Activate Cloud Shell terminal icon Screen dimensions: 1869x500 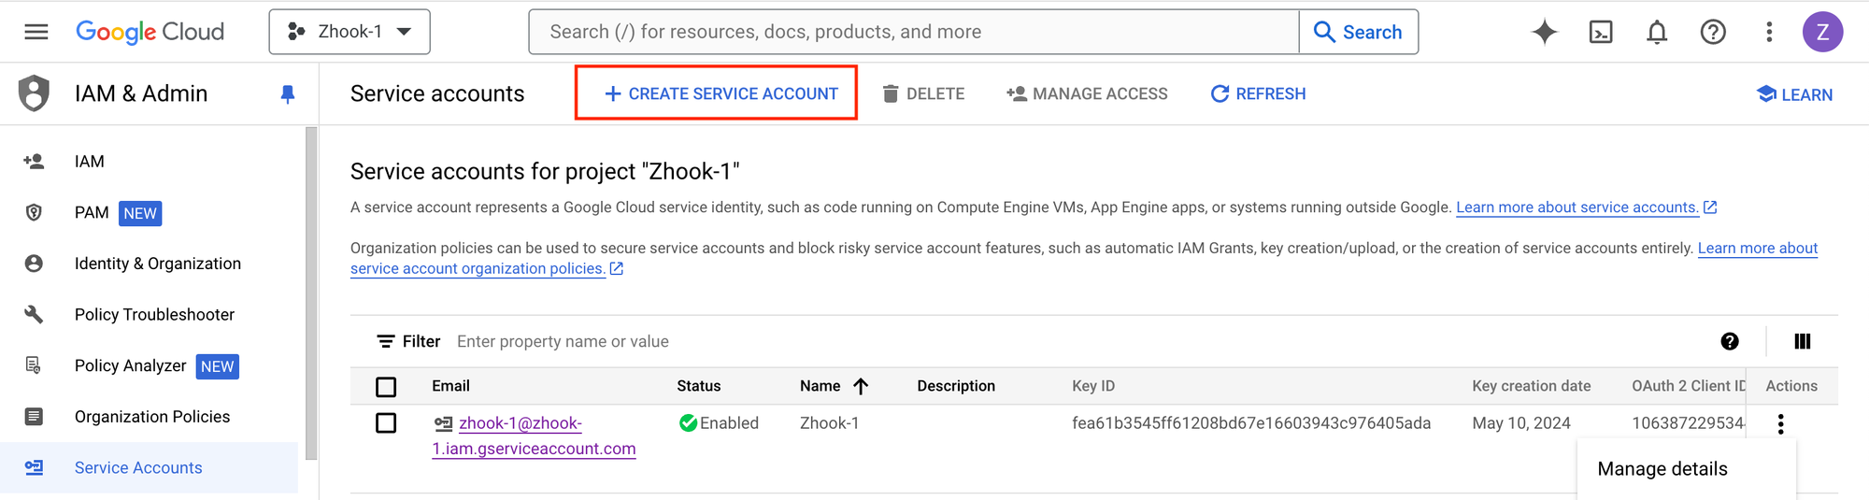pos(1601,32)
